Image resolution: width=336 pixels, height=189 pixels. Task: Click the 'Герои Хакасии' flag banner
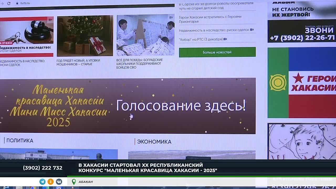pos(302,83)
